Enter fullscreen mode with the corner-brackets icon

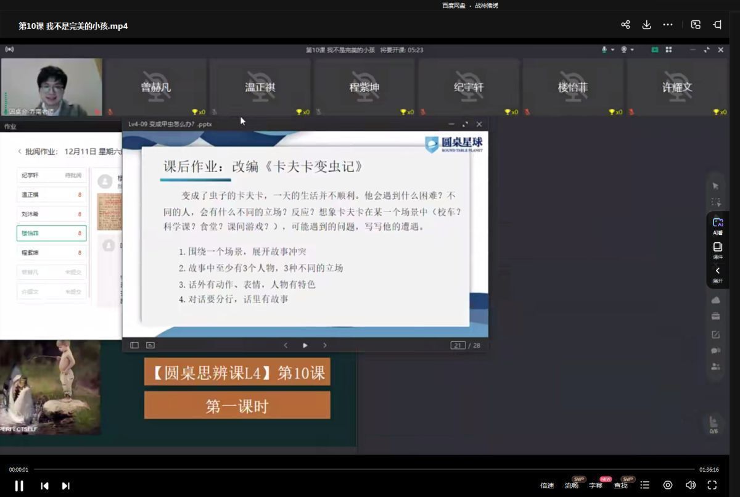(712, 485)
